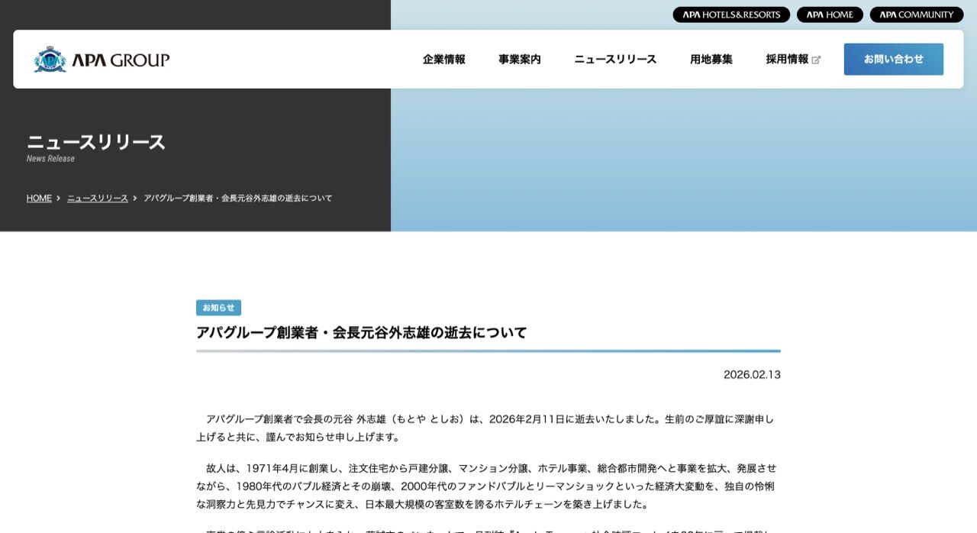Click the News Release subtitle text

[50, 159]
